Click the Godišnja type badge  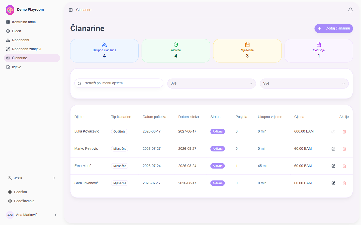[119, 131]
